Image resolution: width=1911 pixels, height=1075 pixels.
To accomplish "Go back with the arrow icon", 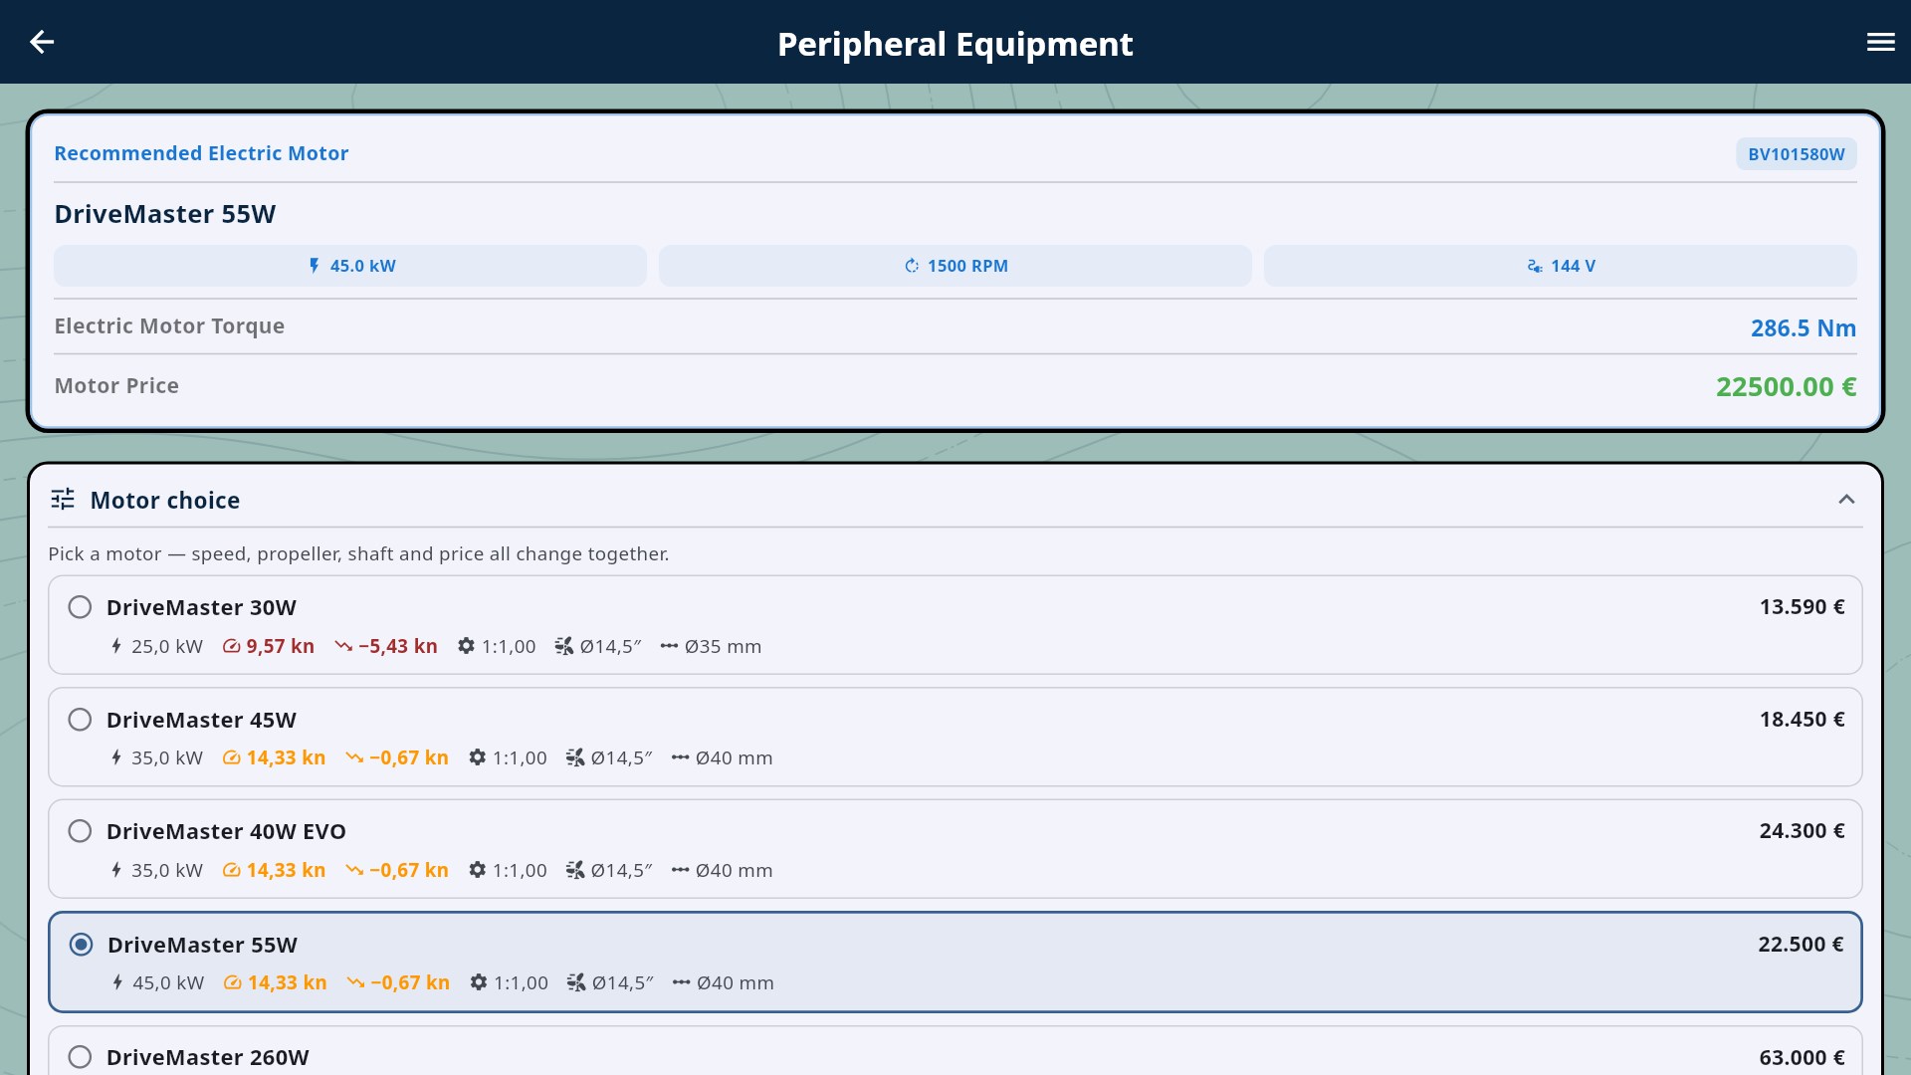I will 42,42.
